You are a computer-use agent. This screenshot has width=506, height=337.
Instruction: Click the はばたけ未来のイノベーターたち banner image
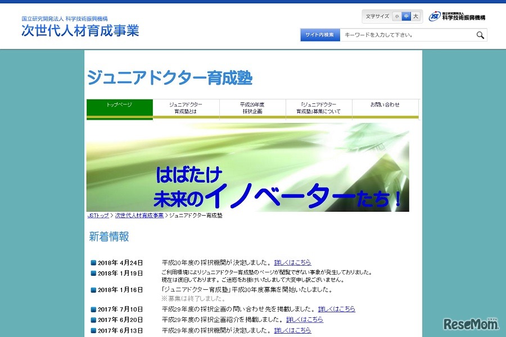click(248, 167)
